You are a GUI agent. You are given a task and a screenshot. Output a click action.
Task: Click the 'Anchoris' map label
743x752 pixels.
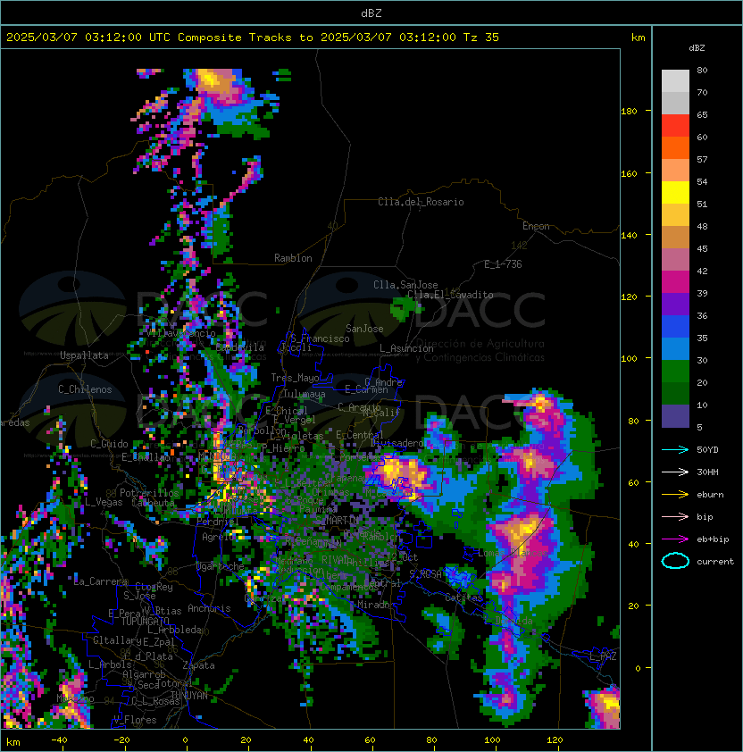coord(209,608)
